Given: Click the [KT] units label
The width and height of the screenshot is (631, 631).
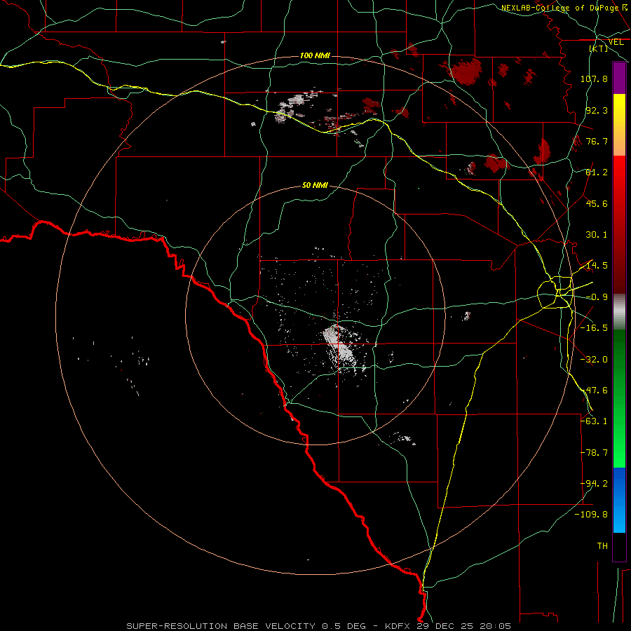Looking at the screenshot, I should pyautogui.click(x=599, y=48).
